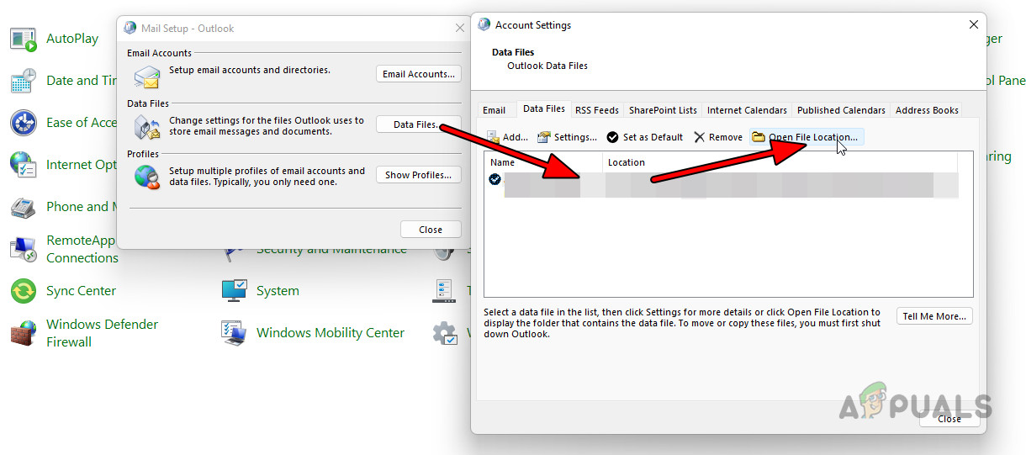The width and height of the screenshot is (1026, 455).
Task: Open Address Books tab
Action: 927,110
